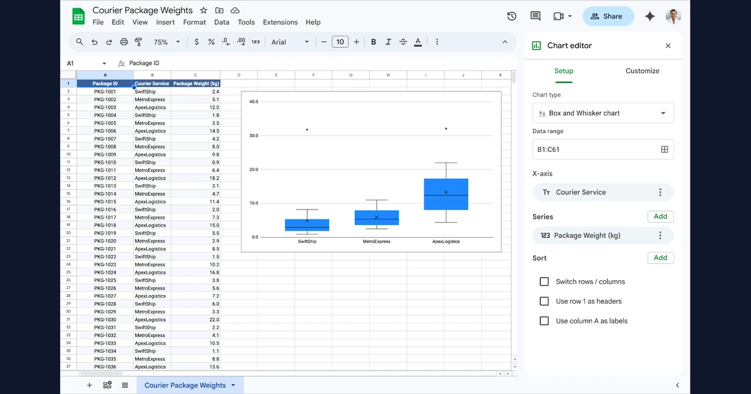The height and width of the screenshot is (394, 751).
Task: Add a new sheet with plus
Action: (x=89, y=385)
